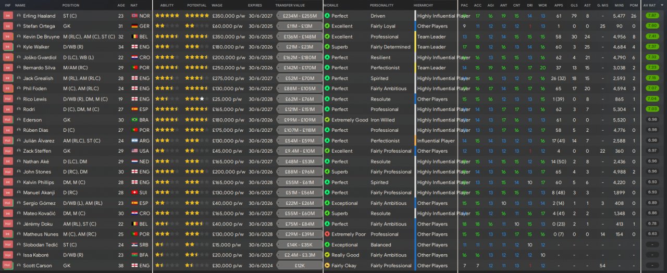Image resolution: width=667 pixels, height=273 pixels.
Task: Click the Norway flag in Haaland's row
Action: click(x=134, y=16)
